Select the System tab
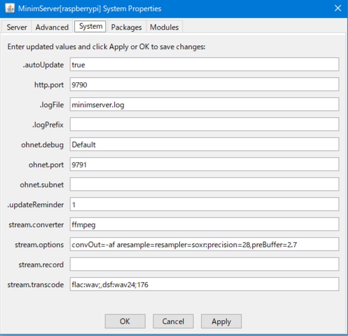 pos(90,26)
